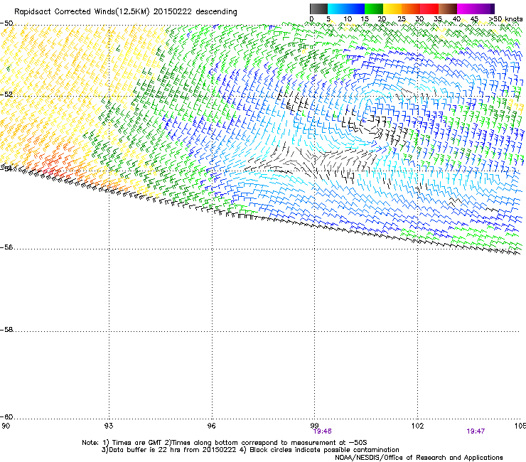
Task: Choose the orange 25-30 knots legend segment
Action: [x=410, y=9]
